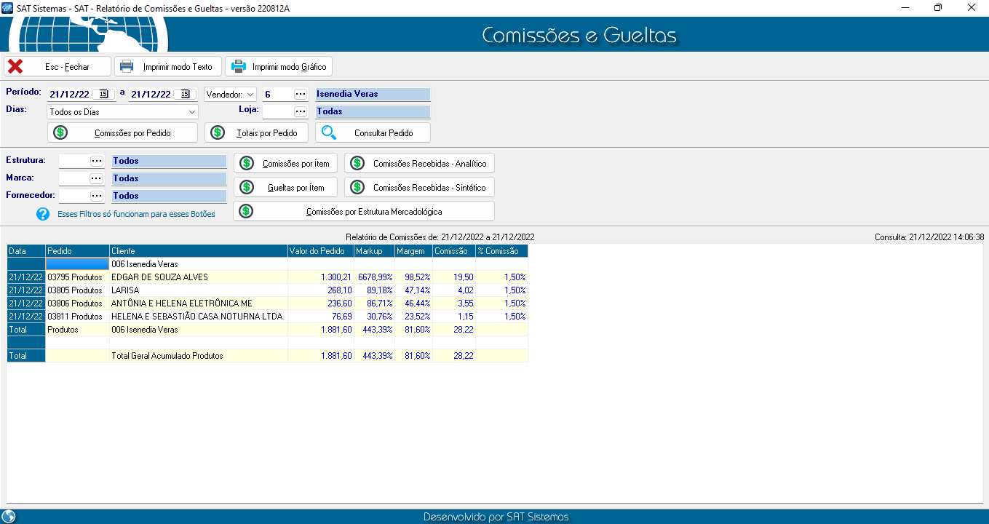Image resolution: width=989 pixels, height=524 pixels.
Task: Expand the Dias dropdown showing Todos os Dias
Action: tap(192, 112)
